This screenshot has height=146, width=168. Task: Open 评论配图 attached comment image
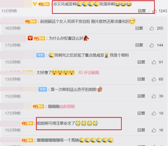[89, 73]
